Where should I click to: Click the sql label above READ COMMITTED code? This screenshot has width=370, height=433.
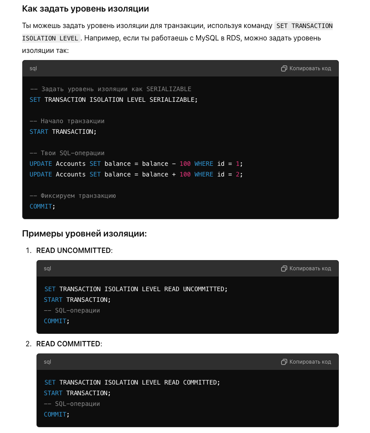48,362
